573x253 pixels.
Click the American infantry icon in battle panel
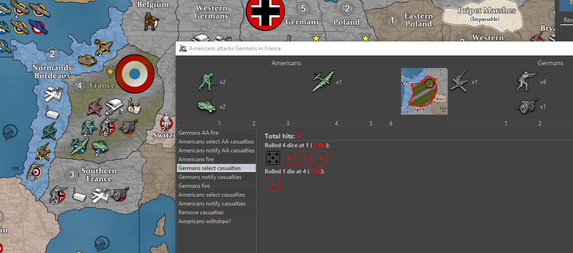coord(206,82)
